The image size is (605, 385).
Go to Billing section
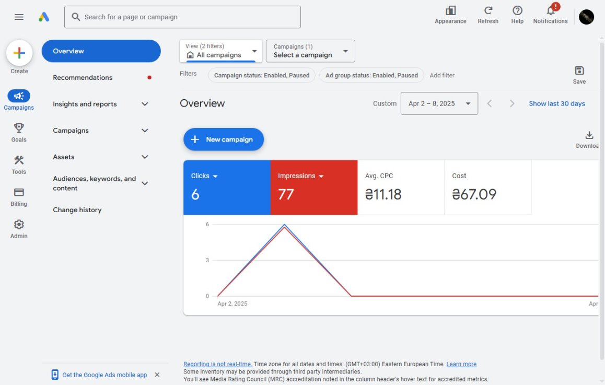(19, 197)
